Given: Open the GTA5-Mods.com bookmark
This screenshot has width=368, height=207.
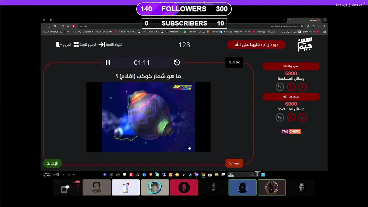Looking at the screenshot, I should tap(175, 32).
